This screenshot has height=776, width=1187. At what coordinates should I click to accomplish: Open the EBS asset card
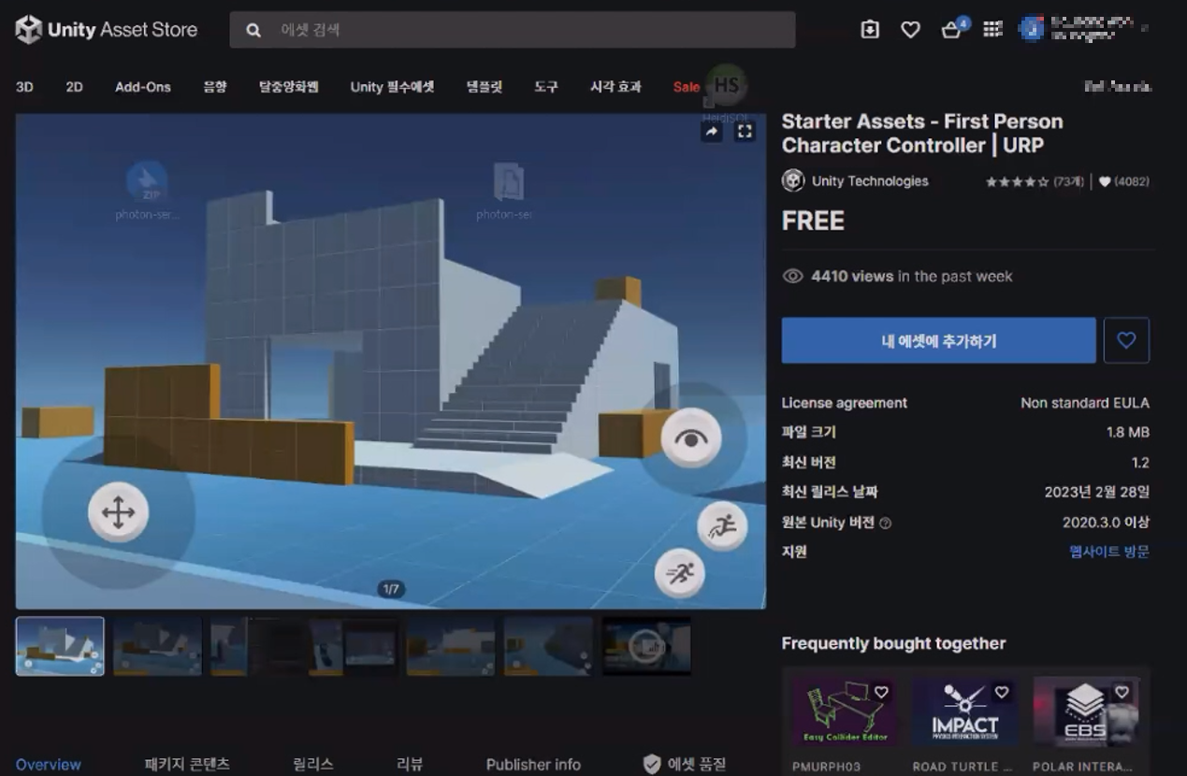[1086, 712]
